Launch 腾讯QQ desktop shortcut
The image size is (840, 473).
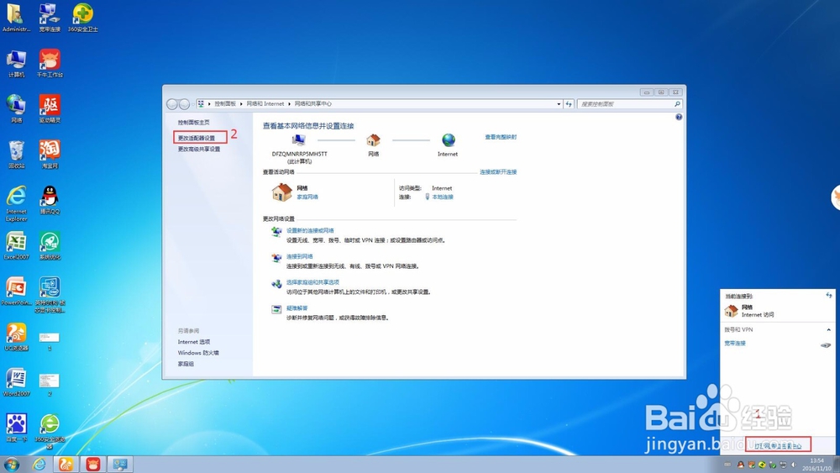(50, 200)
